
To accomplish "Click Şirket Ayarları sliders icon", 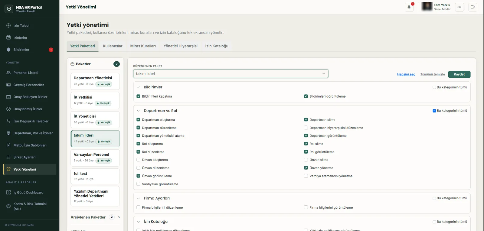I will coord(8,157).
